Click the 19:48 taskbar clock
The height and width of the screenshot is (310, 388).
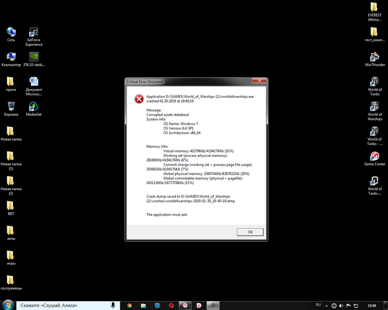372,306
